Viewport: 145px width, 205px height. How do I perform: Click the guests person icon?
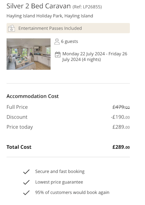57,41
